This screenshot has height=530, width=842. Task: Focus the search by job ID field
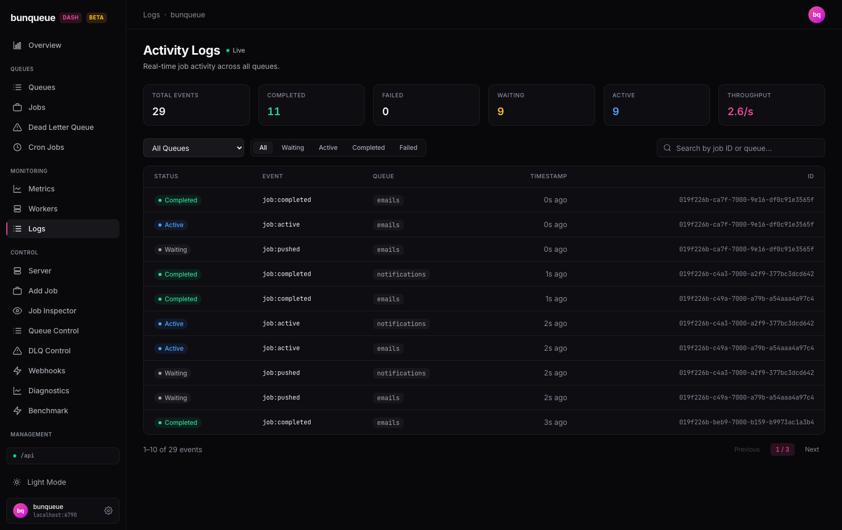tap(740, 148)
